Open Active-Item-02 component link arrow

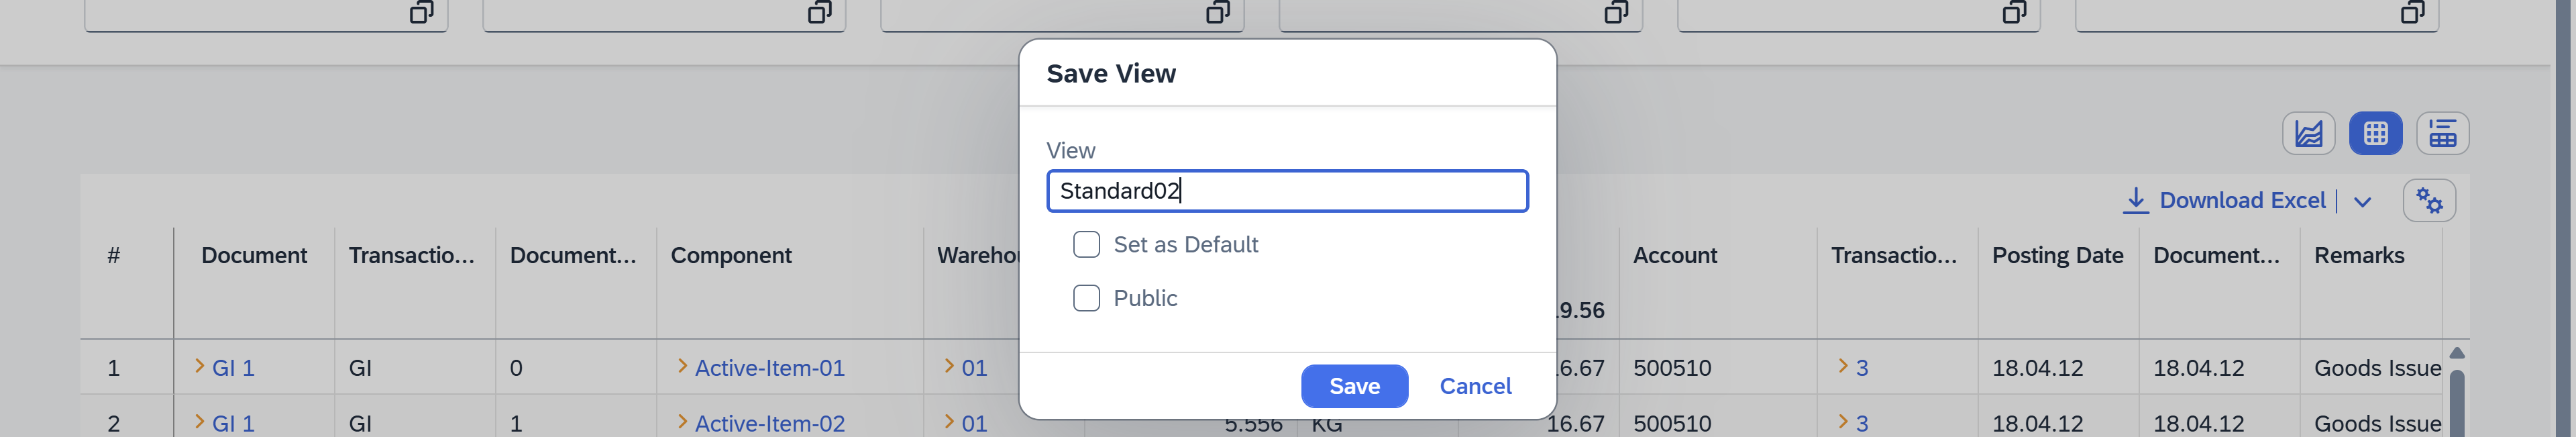click(682, 422)
